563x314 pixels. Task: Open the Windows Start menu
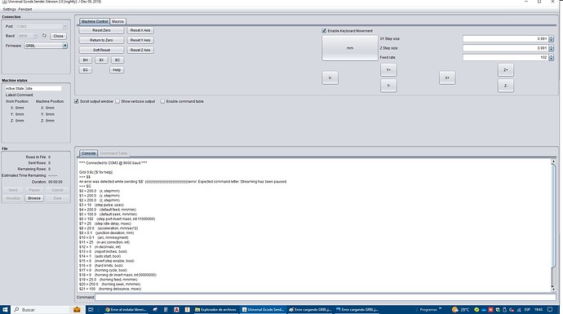pyautogui.click(x=6, y=309)
